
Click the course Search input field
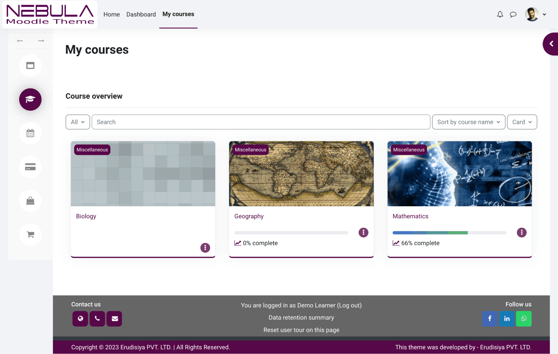click(x=261, y=122)
